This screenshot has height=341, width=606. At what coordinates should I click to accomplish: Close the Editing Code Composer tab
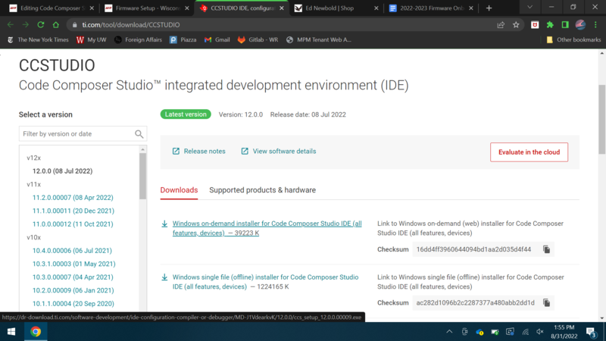(92, 8)
